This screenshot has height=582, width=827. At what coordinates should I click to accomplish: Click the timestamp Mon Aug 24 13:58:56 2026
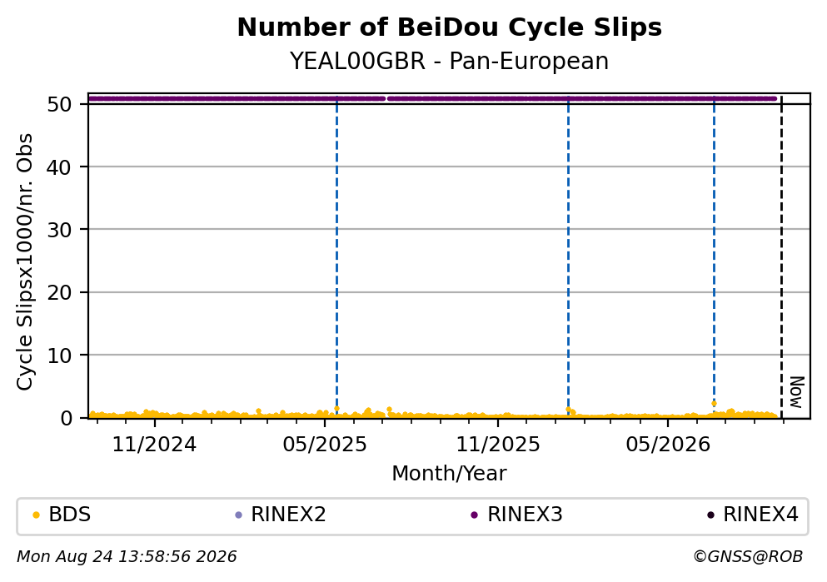127,557
